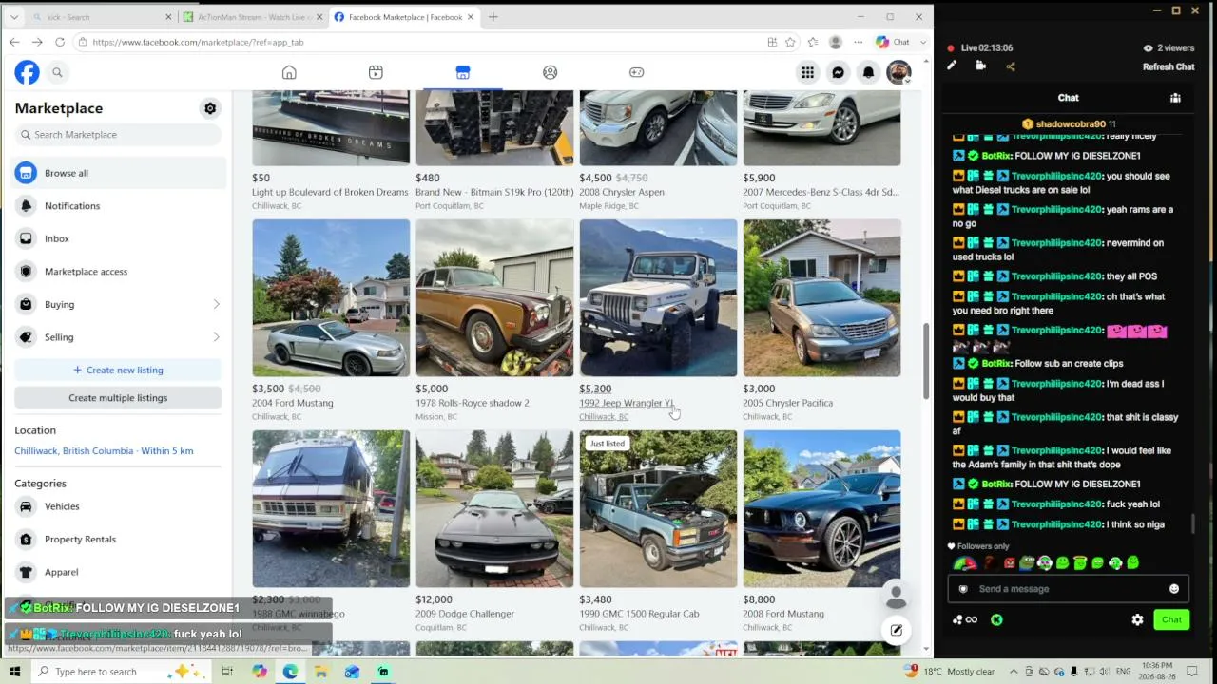Select the Facebook Marketplace browser tab
The image size is (1217, 684).
click(x=402, y=17)
